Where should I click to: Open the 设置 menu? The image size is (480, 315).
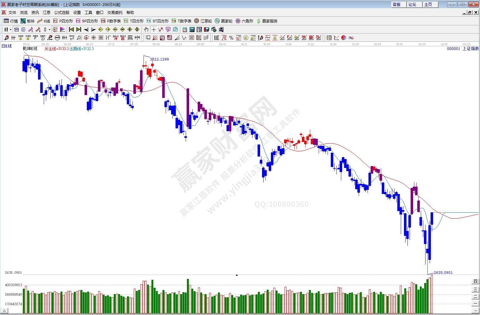[x=77, y=13]
